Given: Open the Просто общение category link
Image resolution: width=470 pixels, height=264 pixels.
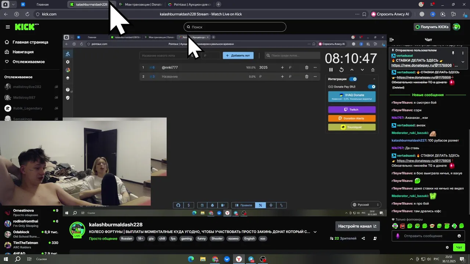Looking at the screenshot, I should coord(103,238).
